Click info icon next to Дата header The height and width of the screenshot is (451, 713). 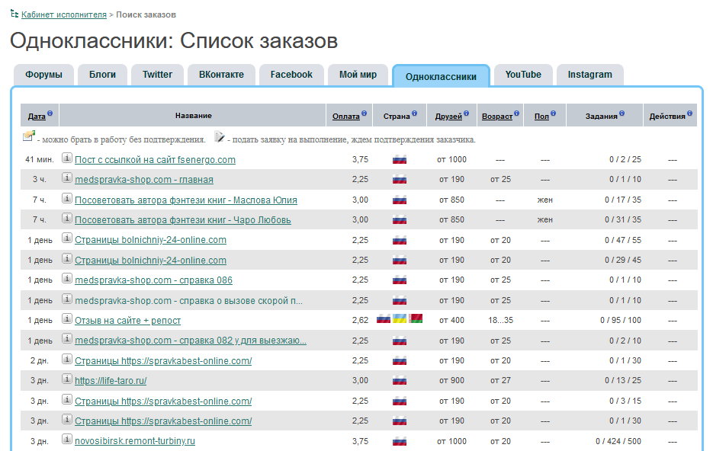click(50, 114)
